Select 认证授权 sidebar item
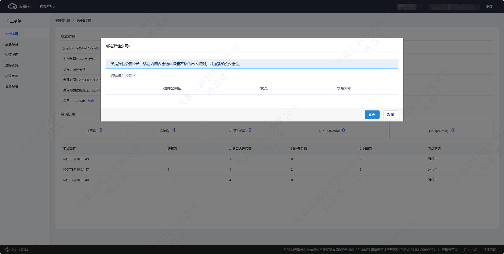Viewport: 504px width, 254px height. tap(12, 55)
